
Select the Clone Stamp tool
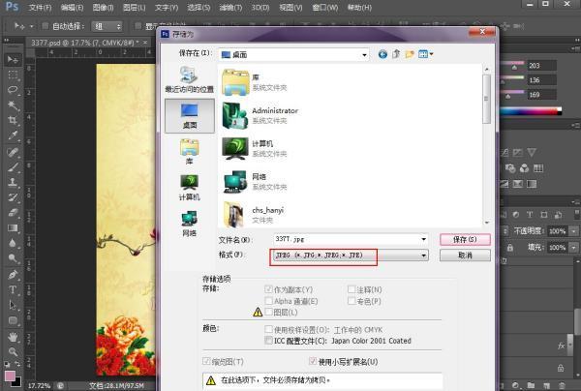(13, 182)
